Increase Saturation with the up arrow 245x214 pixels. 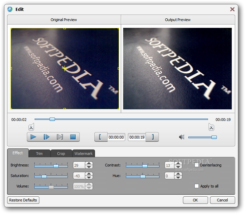pos(89,174)
